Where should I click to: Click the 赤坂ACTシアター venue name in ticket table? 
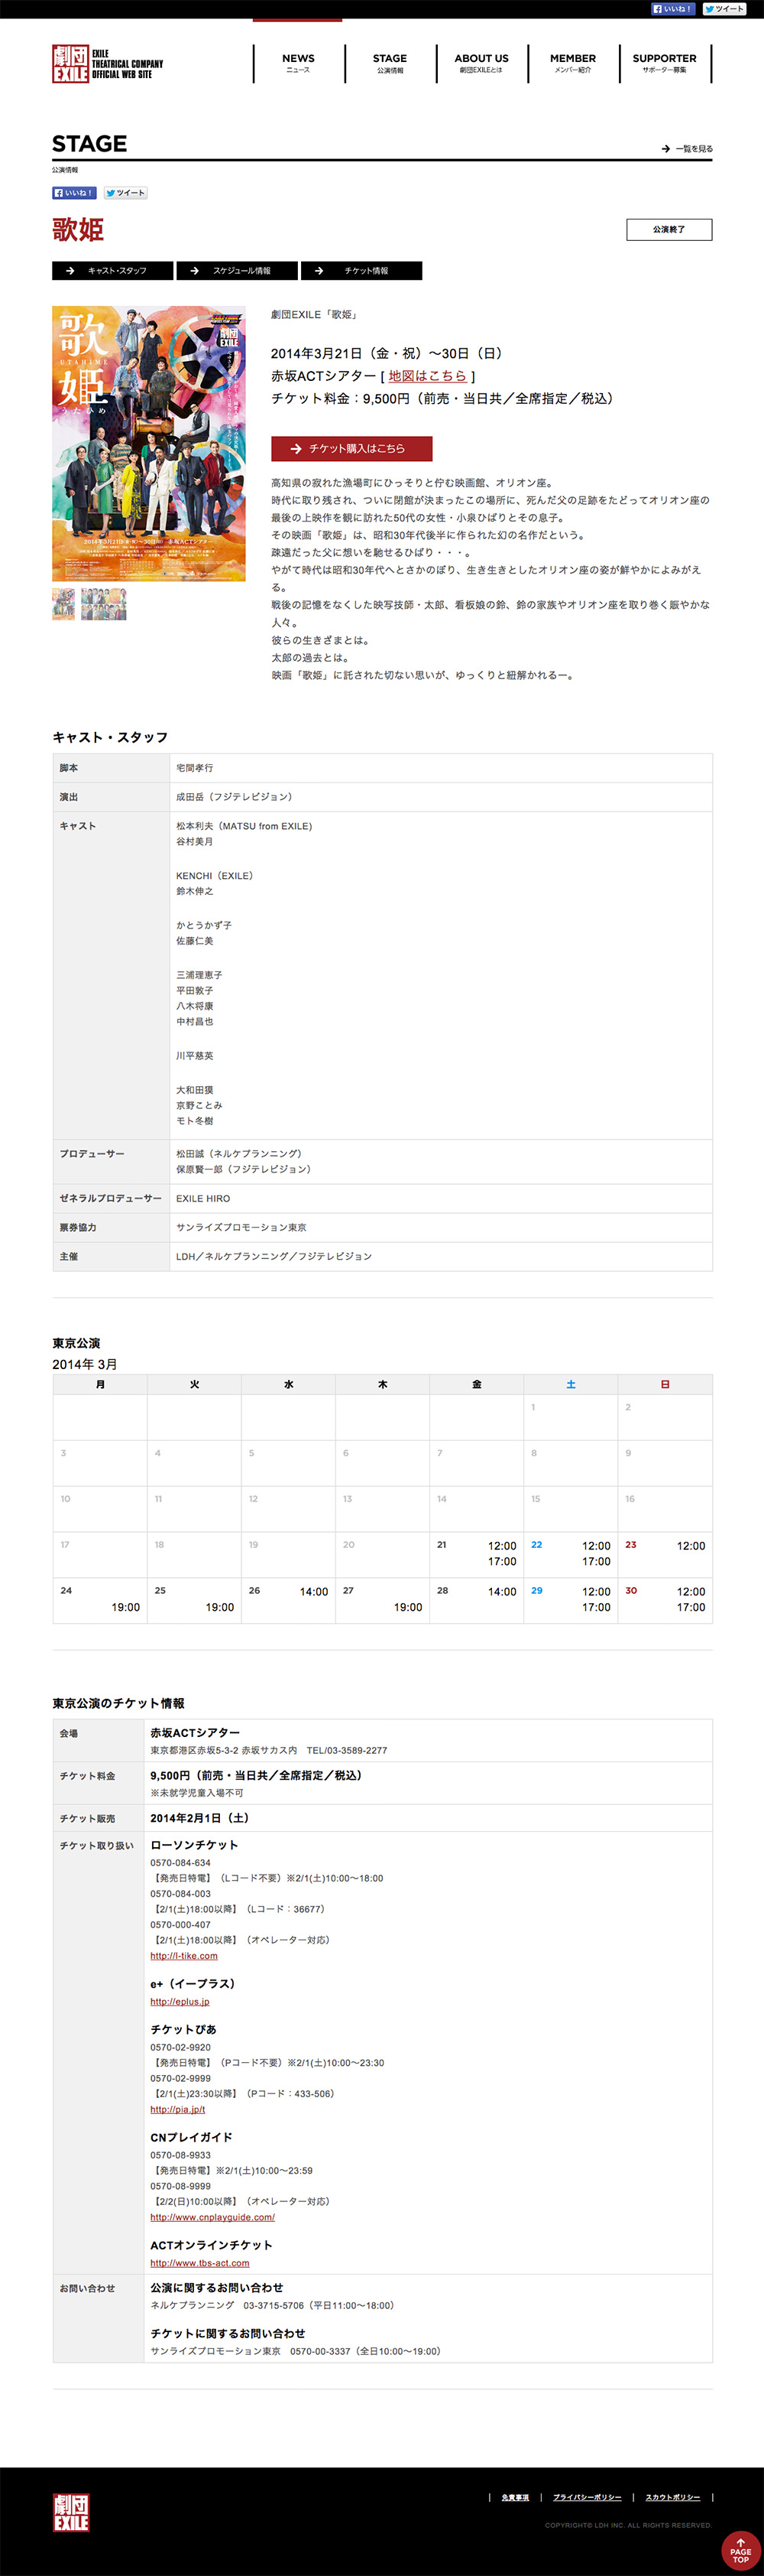(195, 1732)
